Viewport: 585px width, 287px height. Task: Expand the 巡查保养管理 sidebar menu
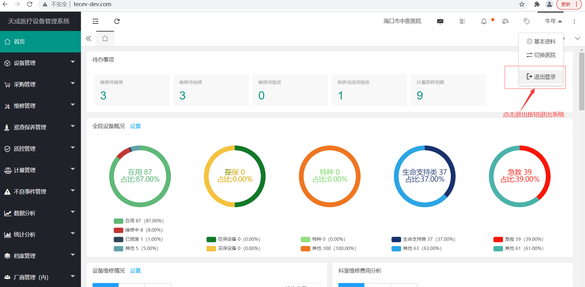click(x=40, y=127)
